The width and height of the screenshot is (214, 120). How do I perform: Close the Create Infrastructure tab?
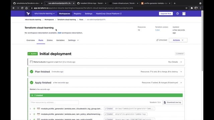coord(137,3)
